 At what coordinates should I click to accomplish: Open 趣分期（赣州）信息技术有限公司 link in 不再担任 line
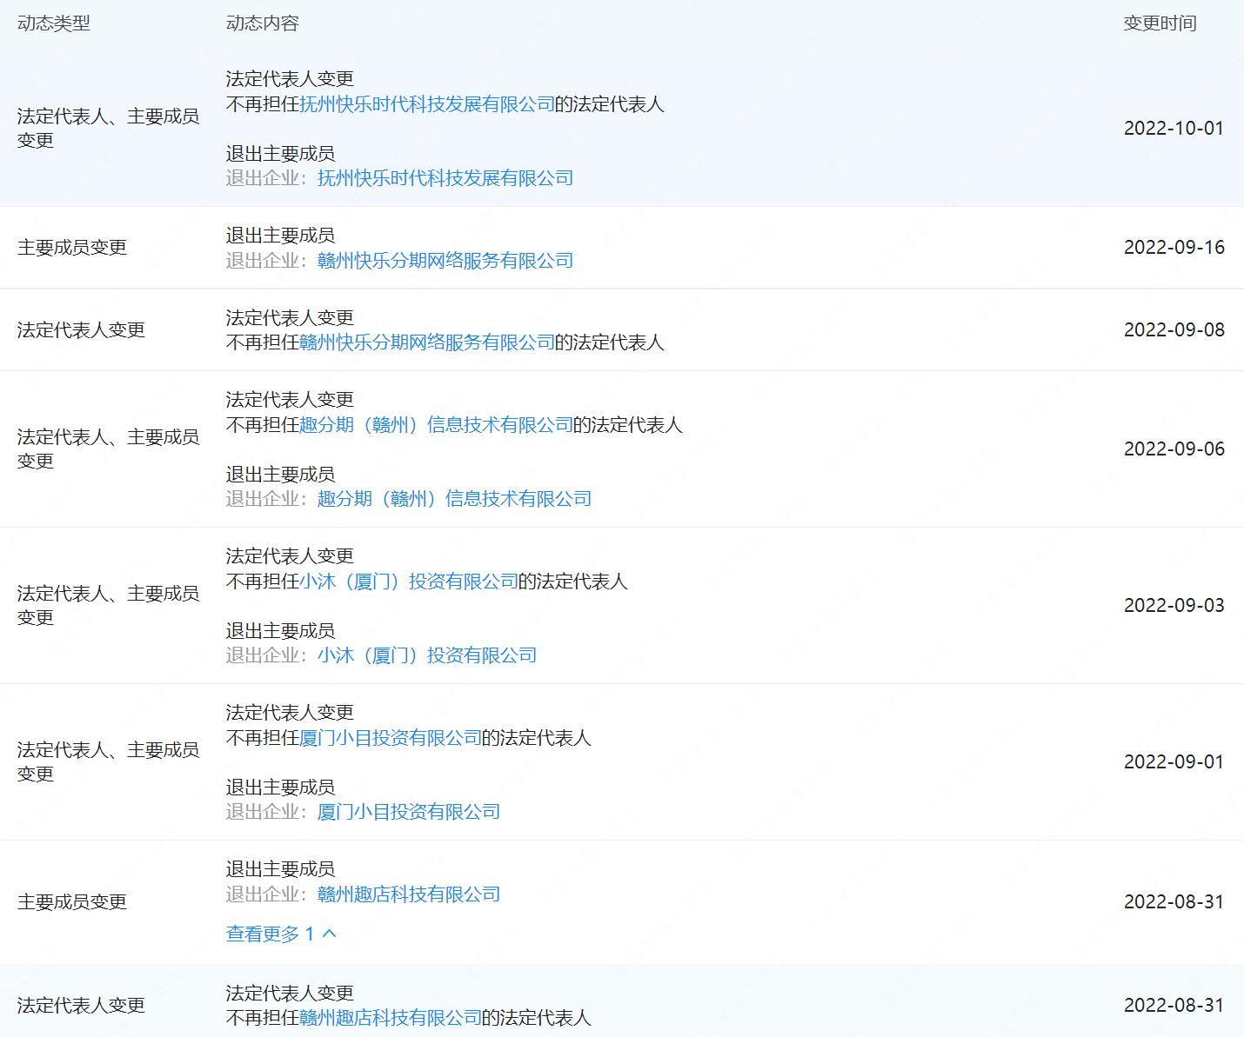pyautogui.click(x=436, y=425)
